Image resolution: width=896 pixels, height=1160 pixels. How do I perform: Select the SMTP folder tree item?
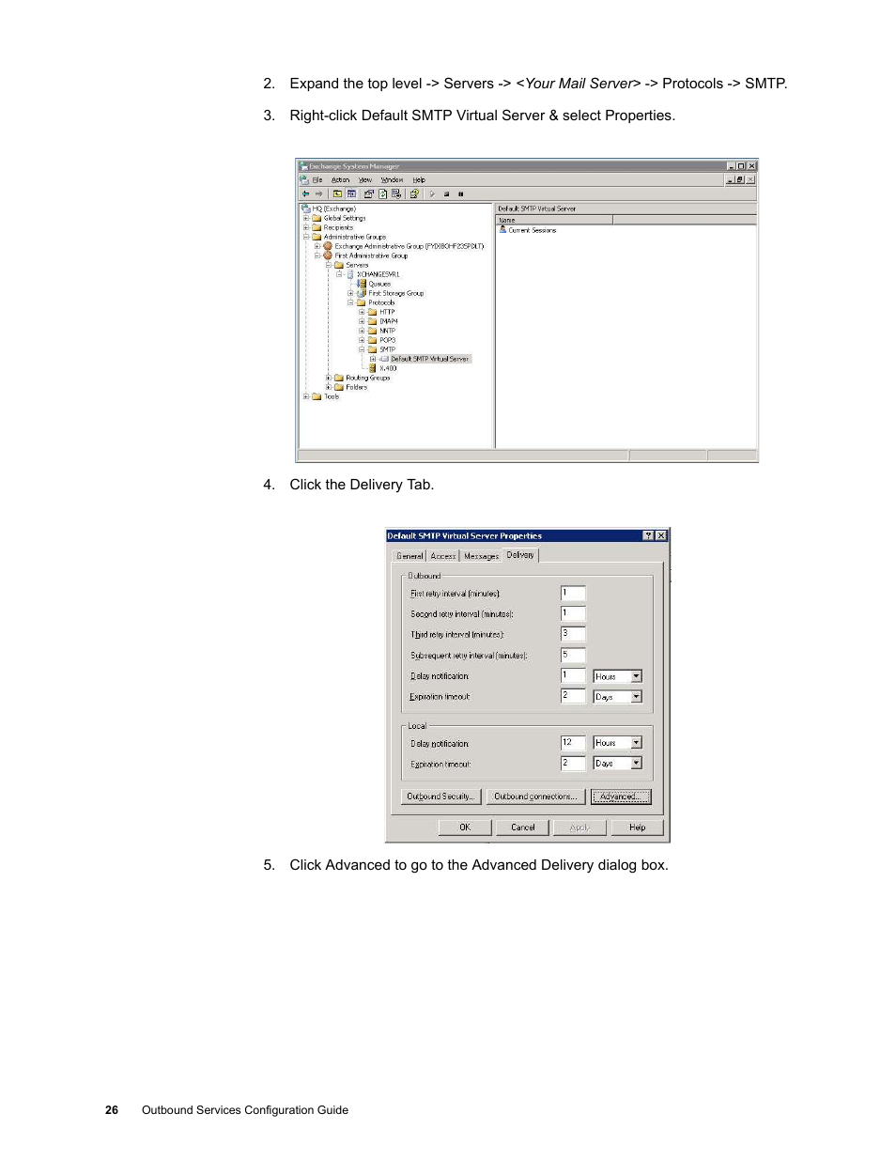387,349
